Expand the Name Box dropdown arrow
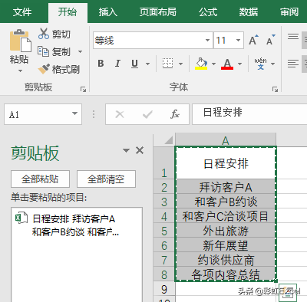Image resolution: width=307 pixels, height=302 pixels. coord(74,113)
